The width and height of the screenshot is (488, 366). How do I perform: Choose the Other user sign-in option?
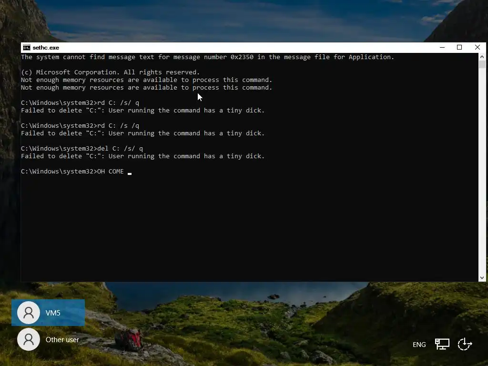pyautogui.click(x=48, y=339)
